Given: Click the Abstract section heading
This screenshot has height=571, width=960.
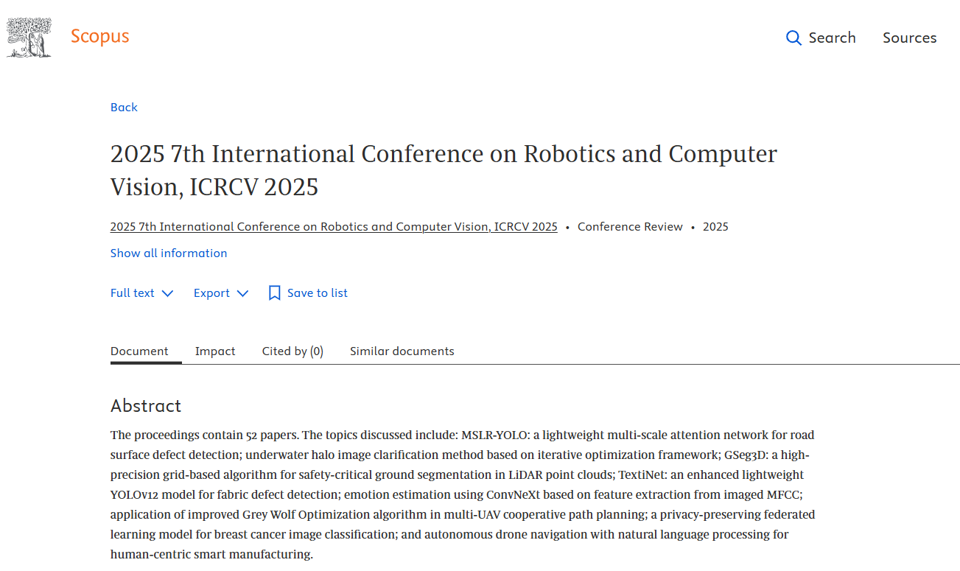Looking at the screenshot, I should tap(146, 406).
